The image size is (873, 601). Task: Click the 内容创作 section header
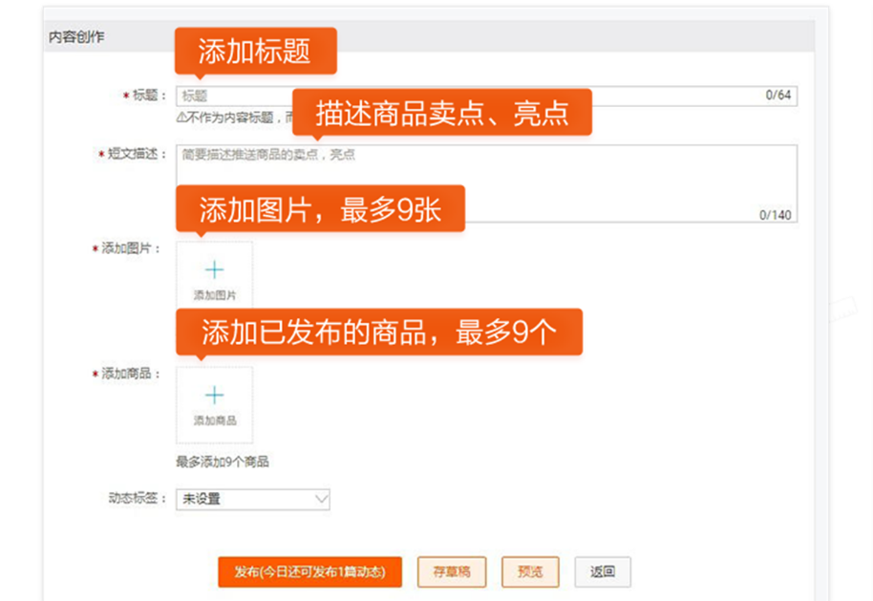point(77,36)
